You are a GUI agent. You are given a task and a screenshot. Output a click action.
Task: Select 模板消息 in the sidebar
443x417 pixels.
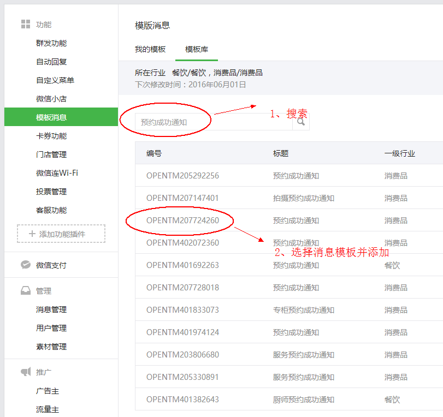click(x=51, y=117)
